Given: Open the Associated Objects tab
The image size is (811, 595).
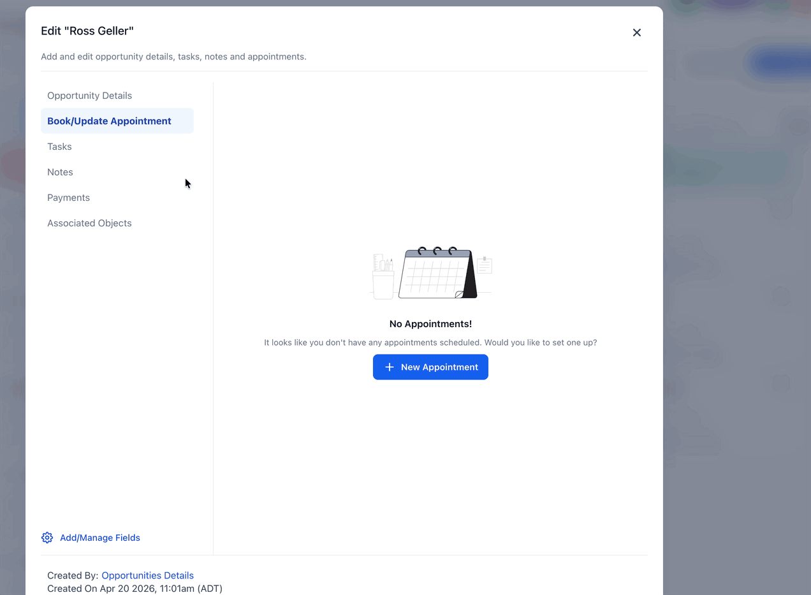Looking at the screenshot, I should coord(117,223).
